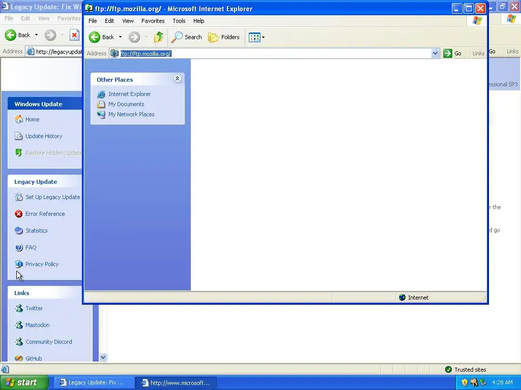Click the Up folder icon in the FTP window

click(159, 37)
